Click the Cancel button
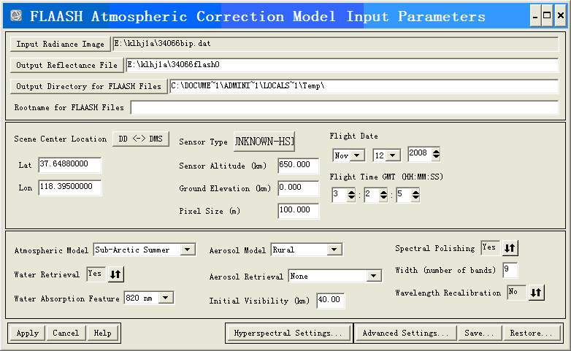Screen dimensions: 571x351 tap(66, 333)
